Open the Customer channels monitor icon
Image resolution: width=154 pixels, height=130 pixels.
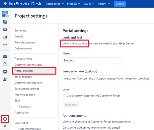tap(5, 72)
